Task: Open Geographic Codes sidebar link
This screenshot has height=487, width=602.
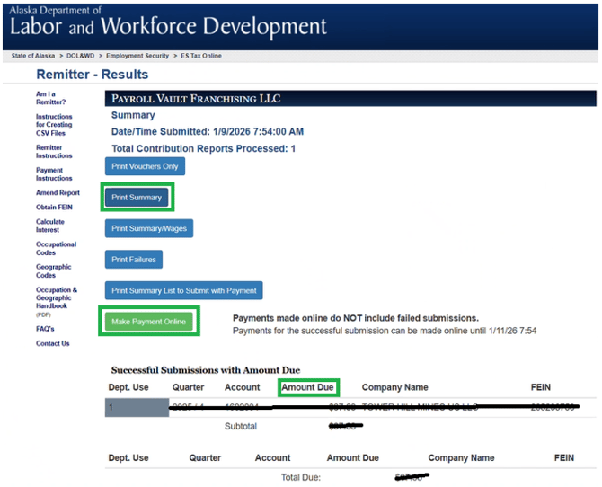Action: [x=53, y=271]
